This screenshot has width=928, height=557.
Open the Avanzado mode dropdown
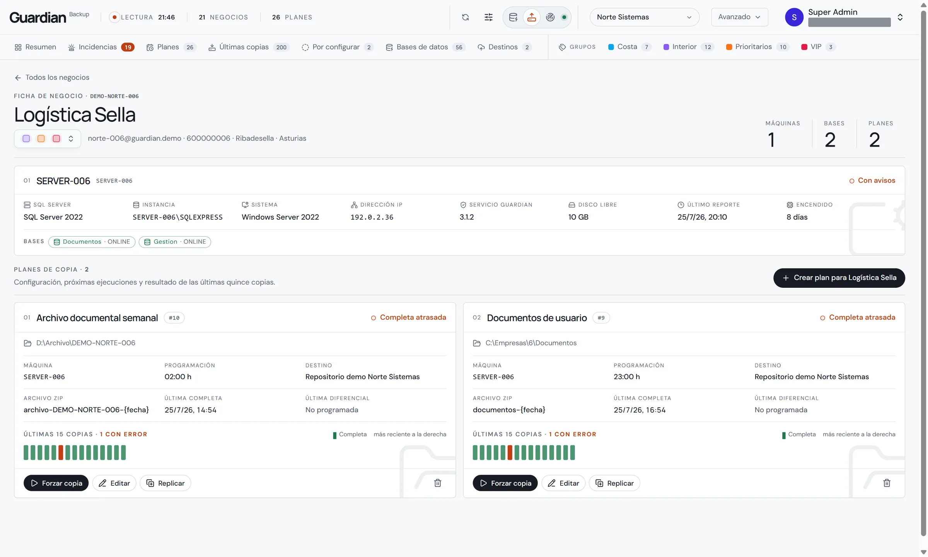pos(739,17)
